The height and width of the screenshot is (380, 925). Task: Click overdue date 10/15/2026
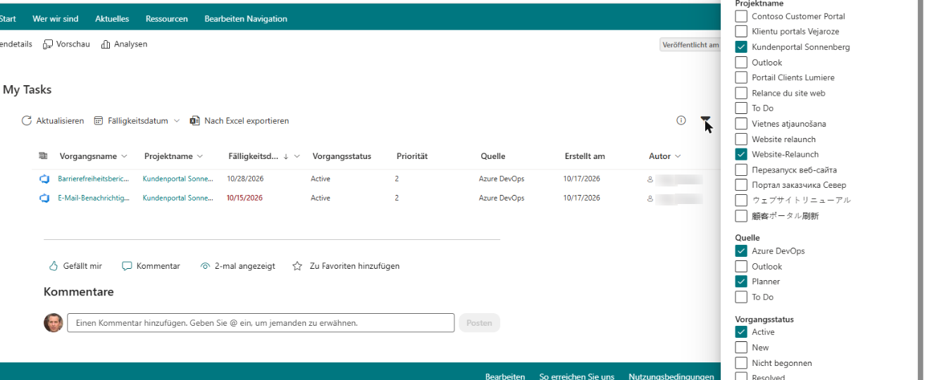pos(244,198)
